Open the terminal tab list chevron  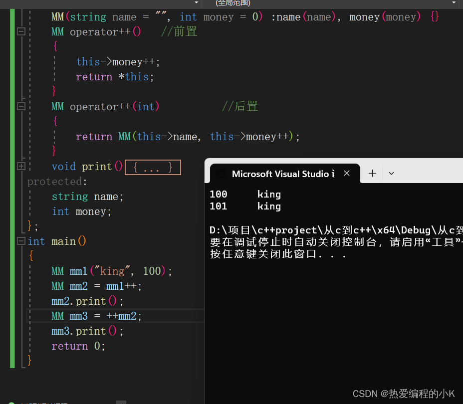pyautogui.click(x=391, y=173)
